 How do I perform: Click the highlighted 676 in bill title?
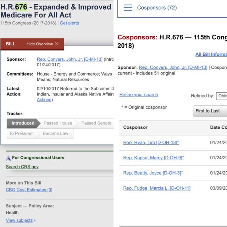pyautogui.click(x=21, y=7)
